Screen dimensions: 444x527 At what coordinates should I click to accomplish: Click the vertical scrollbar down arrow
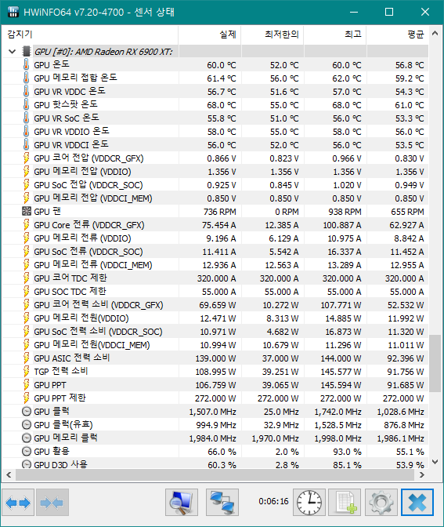click(x=435, y=462)
